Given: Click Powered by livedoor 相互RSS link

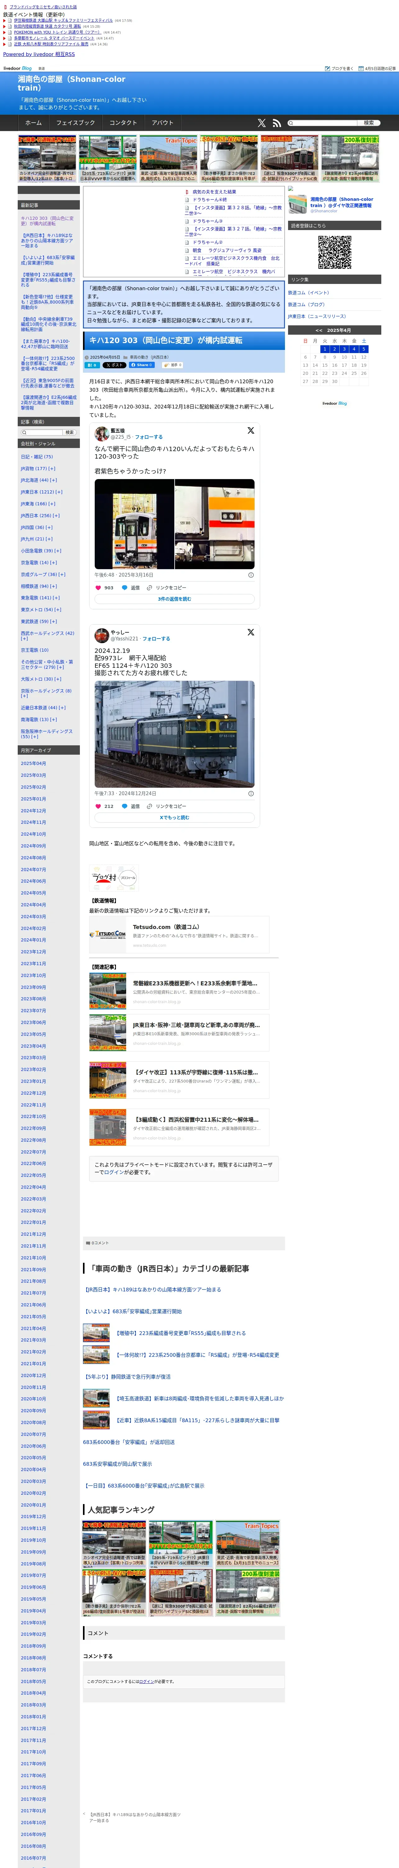Looking at the screenshot, I should pyautogui.click(x=39, y=54).
